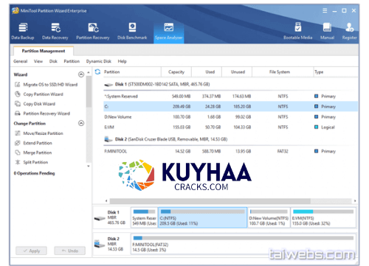The image size is (369, 266).
Task: Choose Move/Resize Partition
Action: [39, 133]
